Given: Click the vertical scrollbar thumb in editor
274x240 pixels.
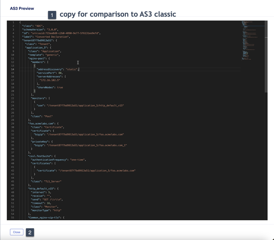Looking at the screenshot, I should pyautogui.click(x=266, y=65).
